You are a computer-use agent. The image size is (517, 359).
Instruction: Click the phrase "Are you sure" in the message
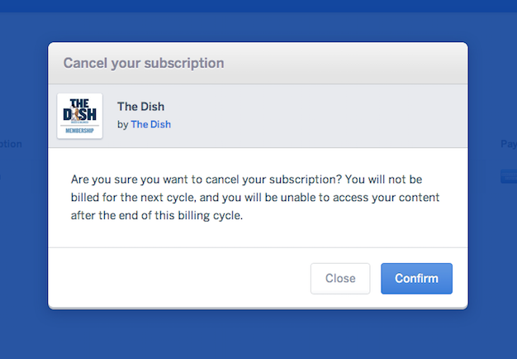pyautogui.click(x=102, y=179)
